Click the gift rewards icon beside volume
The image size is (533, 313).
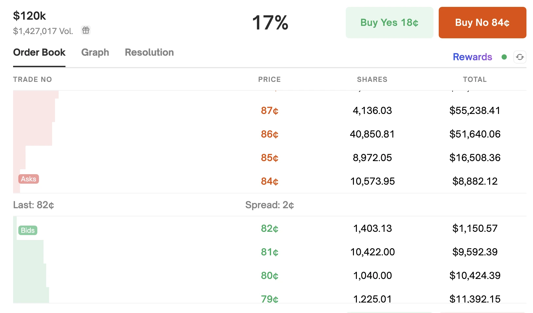[x=86, y=30]
